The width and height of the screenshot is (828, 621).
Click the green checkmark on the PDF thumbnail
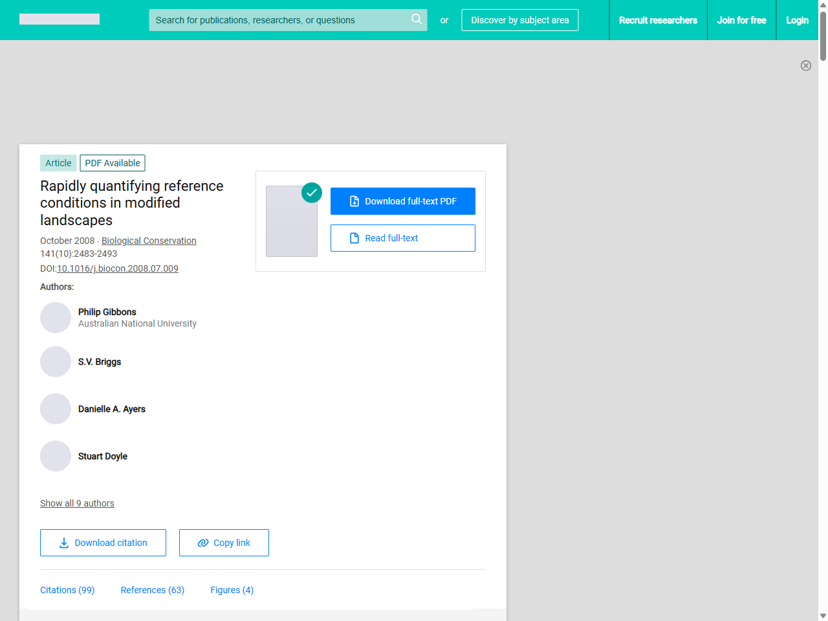[311, 193]
